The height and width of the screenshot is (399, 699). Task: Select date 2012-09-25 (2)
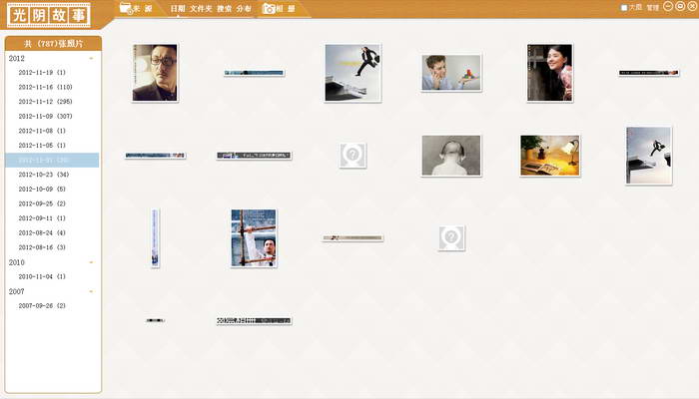(x=42, y=203)
